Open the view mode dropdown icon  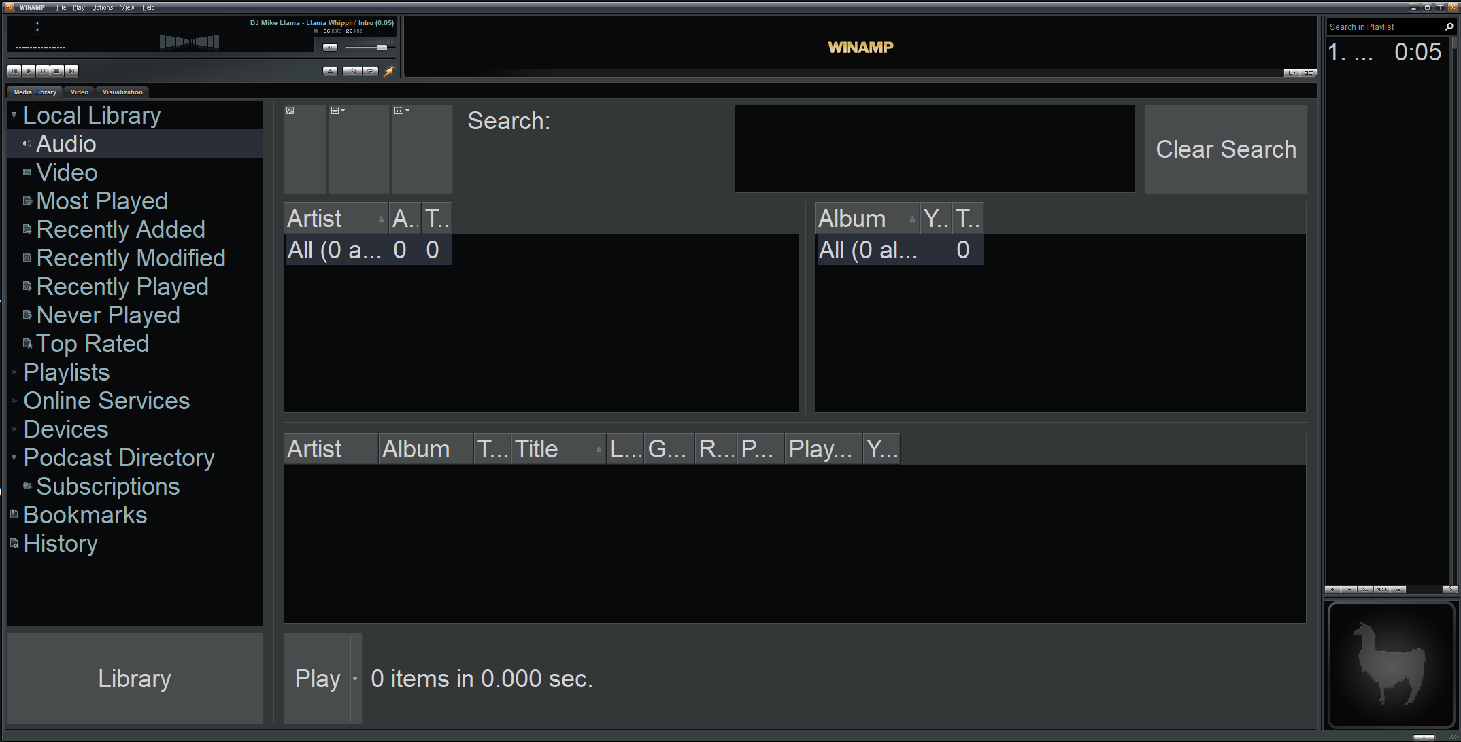click(x=359, y=149)
